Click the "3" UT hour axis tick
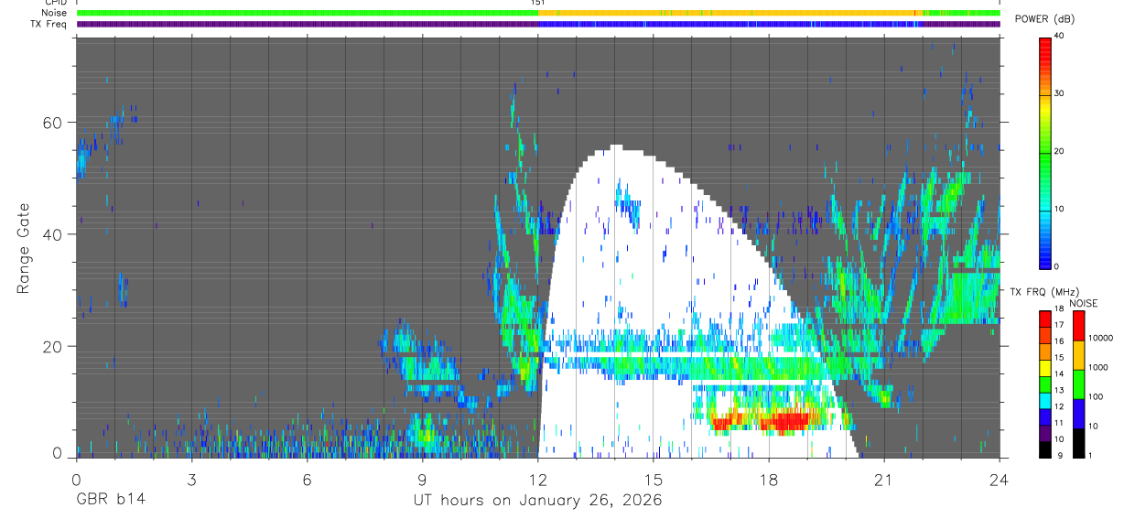The width and height of the screenshot is (1124, 519). (x=191, y=479)
